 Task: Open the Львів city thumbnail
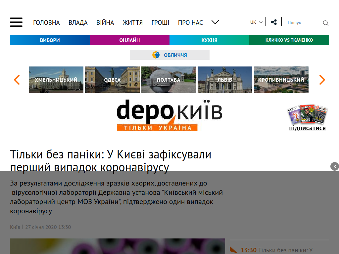coord(225,80)
